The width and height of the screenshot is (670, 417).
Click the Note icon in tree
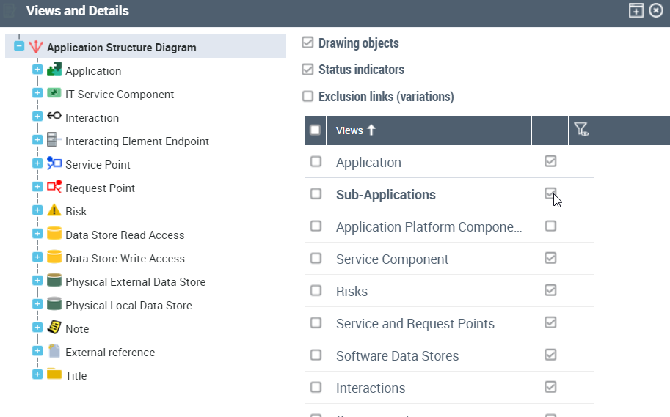(54, 328)
